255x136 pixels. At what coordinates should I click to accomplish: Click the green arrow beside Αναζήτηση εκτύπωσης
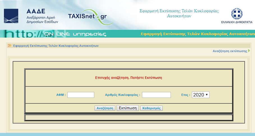tap(249, 51)
